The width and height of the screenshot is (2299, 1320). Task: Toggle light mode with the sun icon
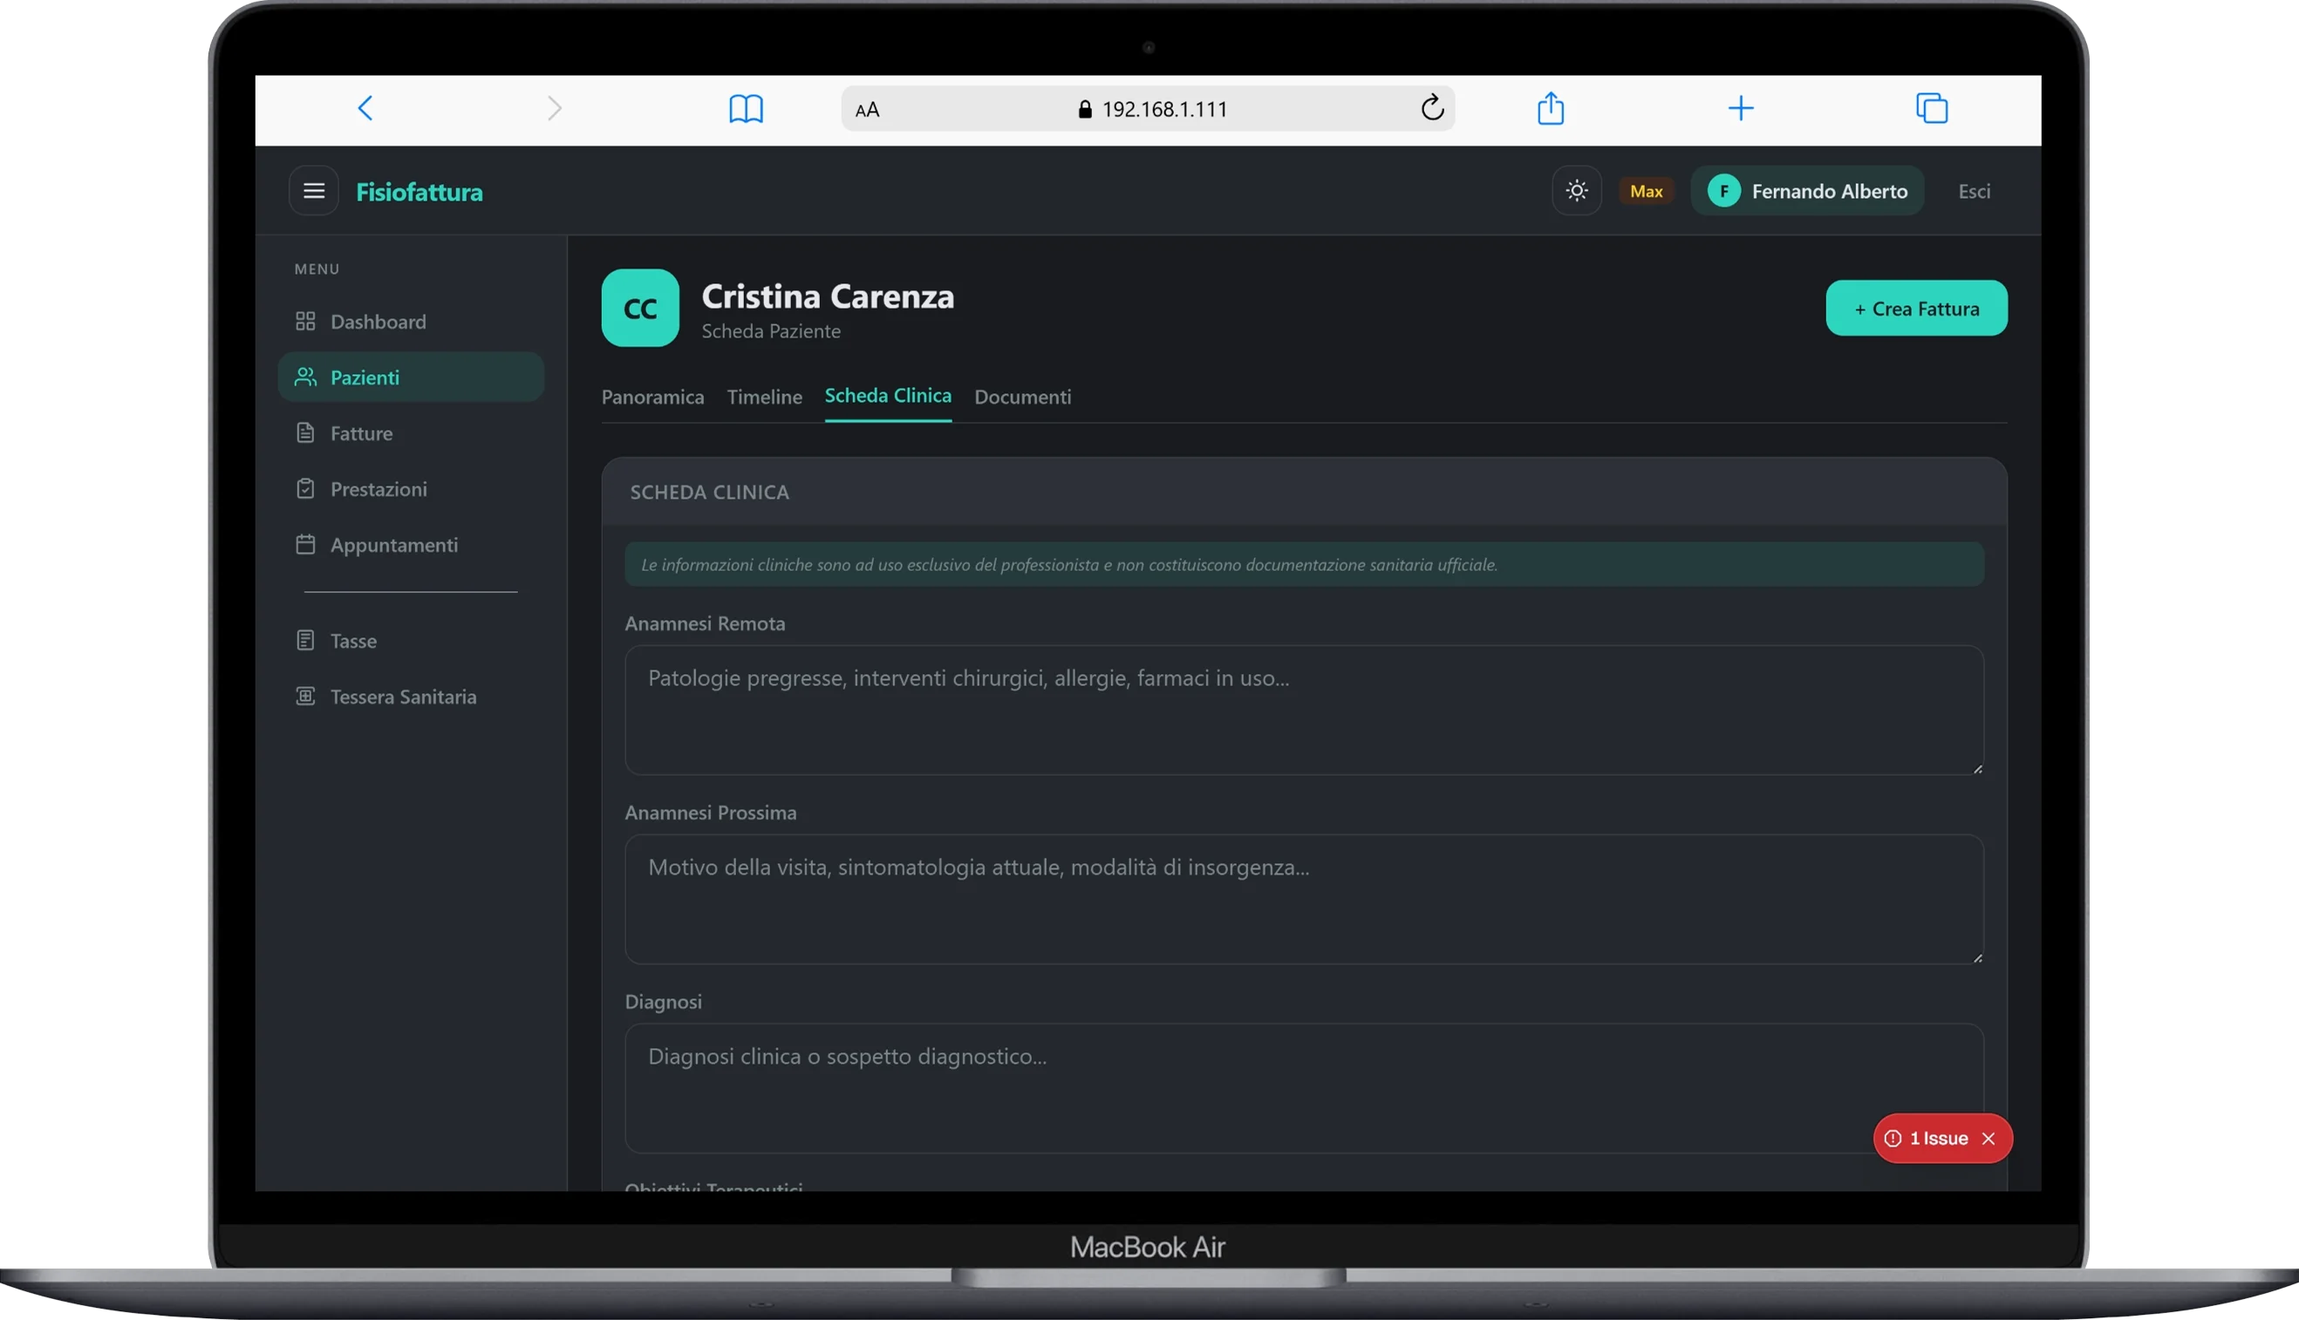click(x=1576, y=190)
